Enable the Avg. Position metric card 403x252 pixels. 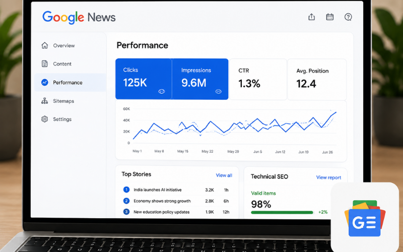pyautogui.click(x=317, y=79)
